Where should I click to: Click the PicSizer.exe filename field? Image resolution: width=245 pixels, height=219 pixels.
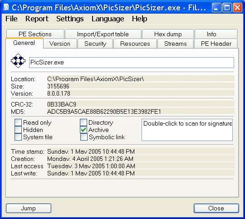coord(132,63)
